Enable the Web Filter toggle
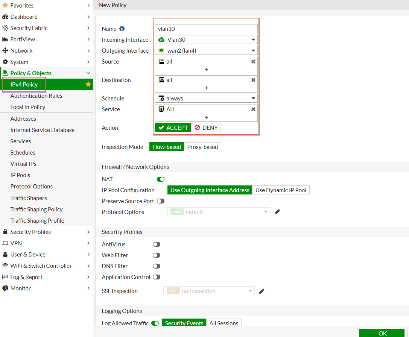 pyautogui.click(x=156, y=255)
